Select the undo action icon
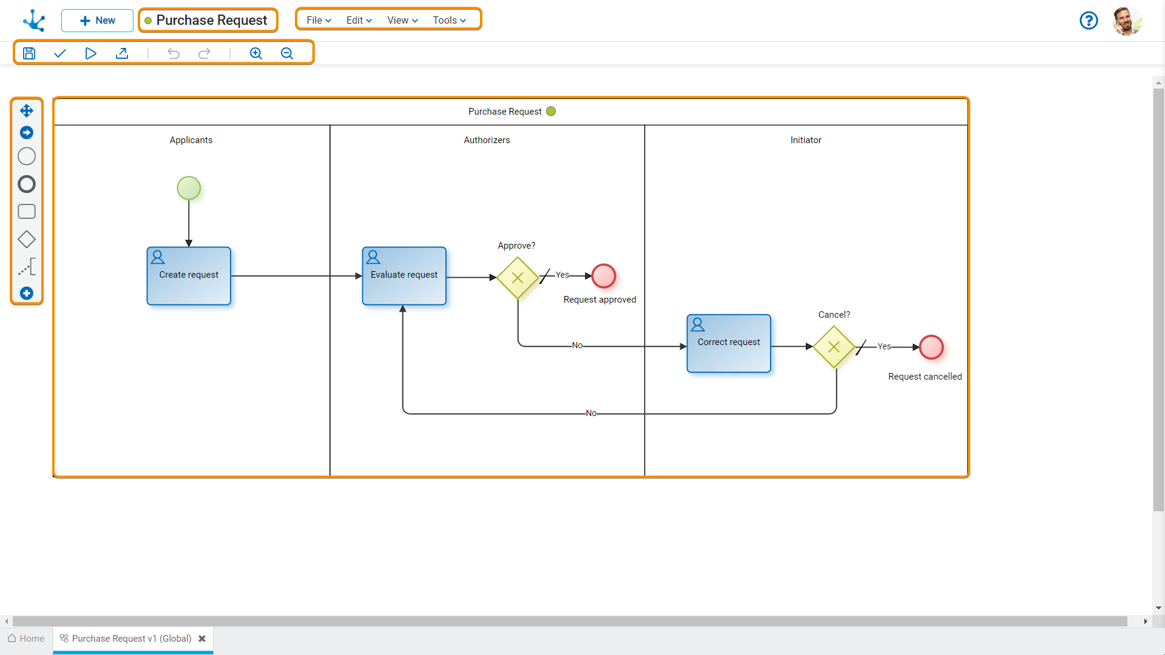 (x=174, y=53)
